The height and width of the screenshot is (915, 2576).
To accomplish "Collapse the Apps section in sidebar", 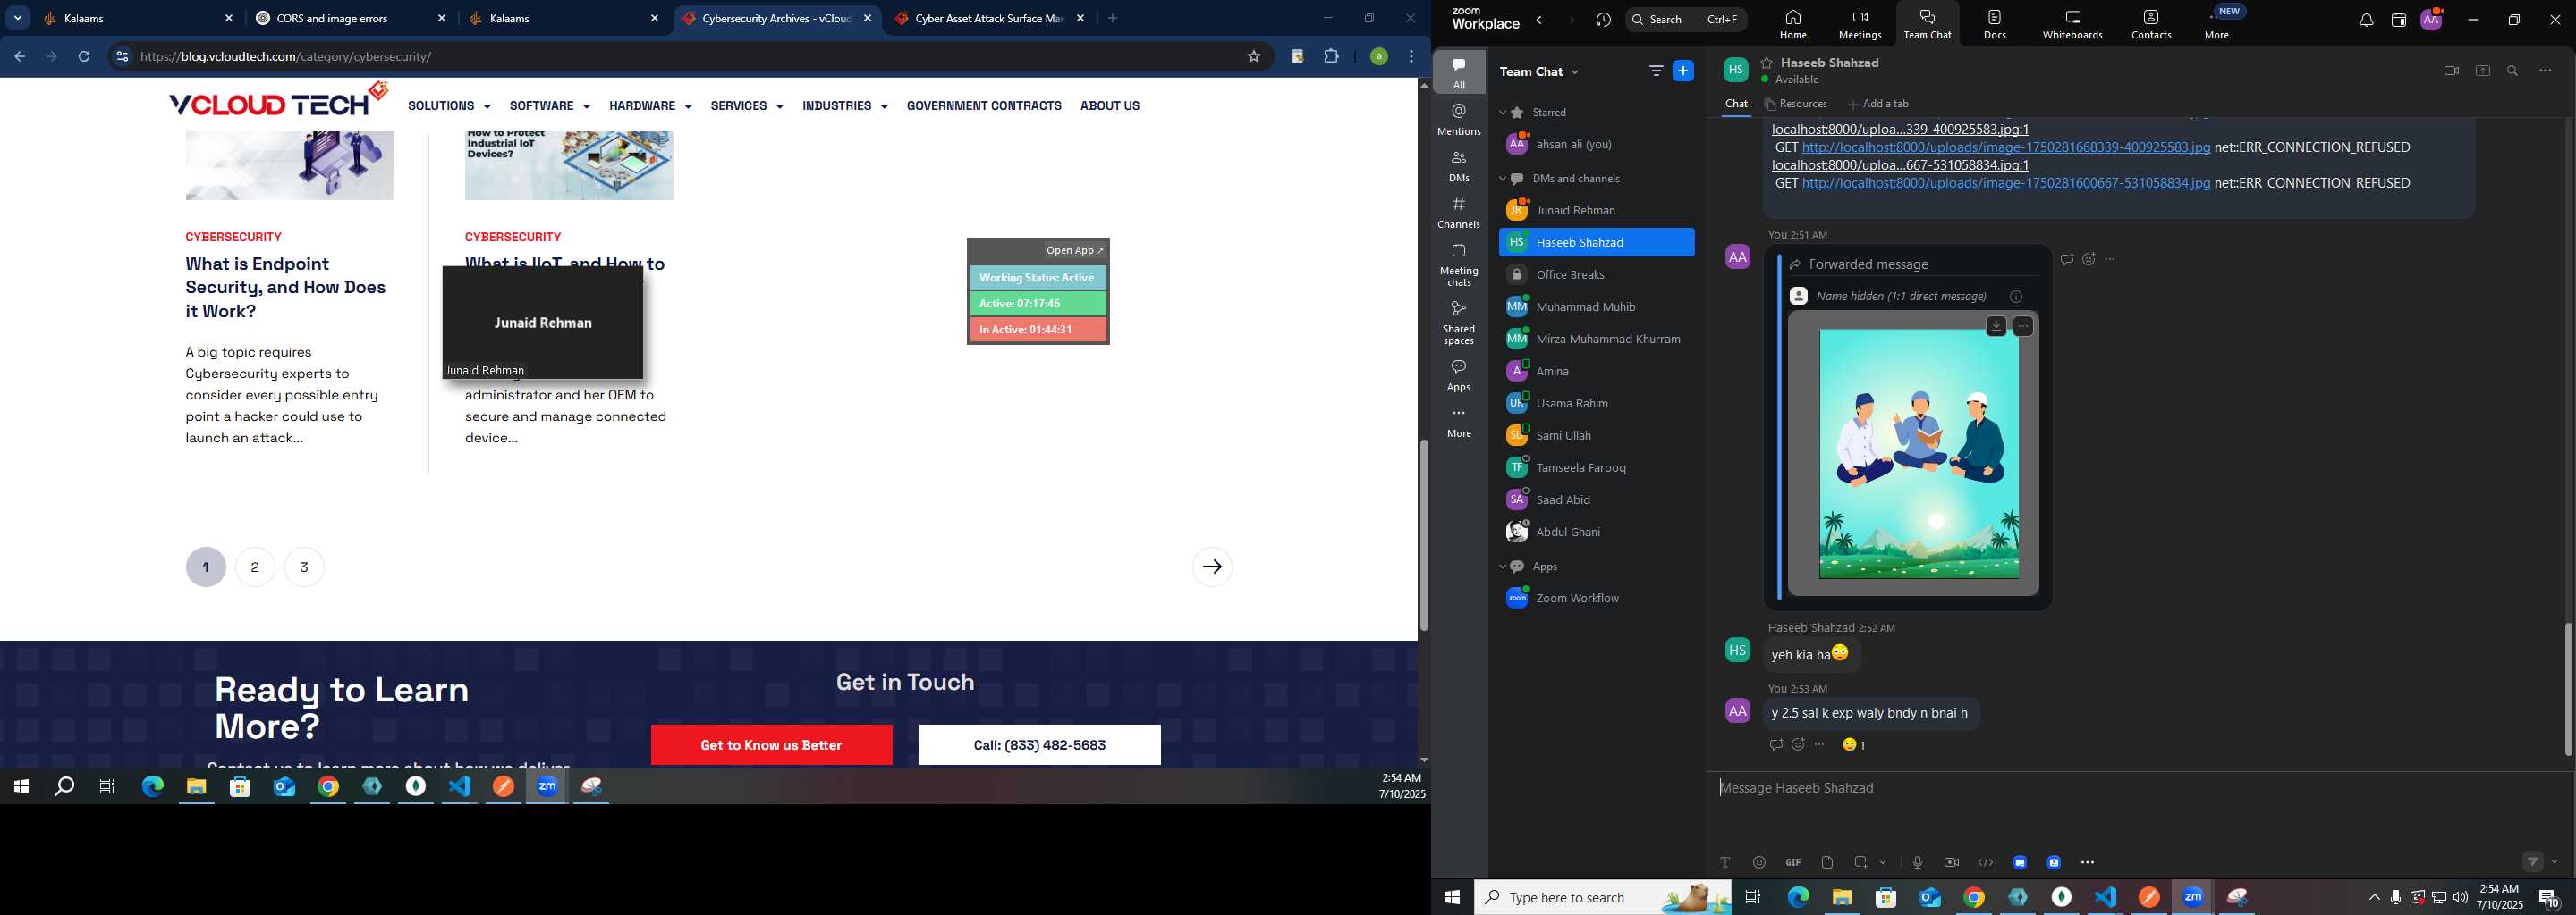I will pos(1502,567).
